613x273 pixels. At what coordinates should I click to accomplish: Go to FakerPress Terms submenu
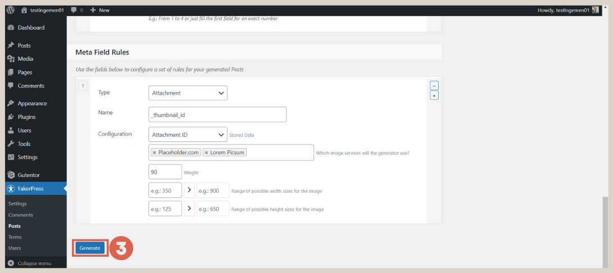click(15, 237)
